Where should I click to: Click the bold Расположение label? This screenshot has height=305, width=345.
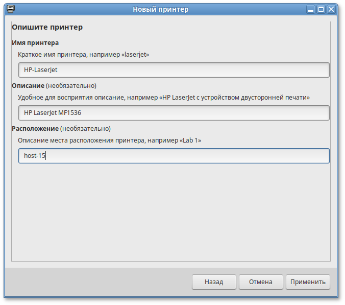[35, 128]
